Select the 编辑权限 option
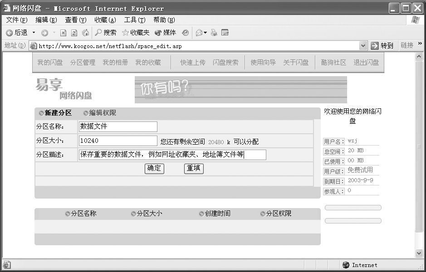Image resolution: width=426 pixels, height=272 pixels. pos(86,113)
